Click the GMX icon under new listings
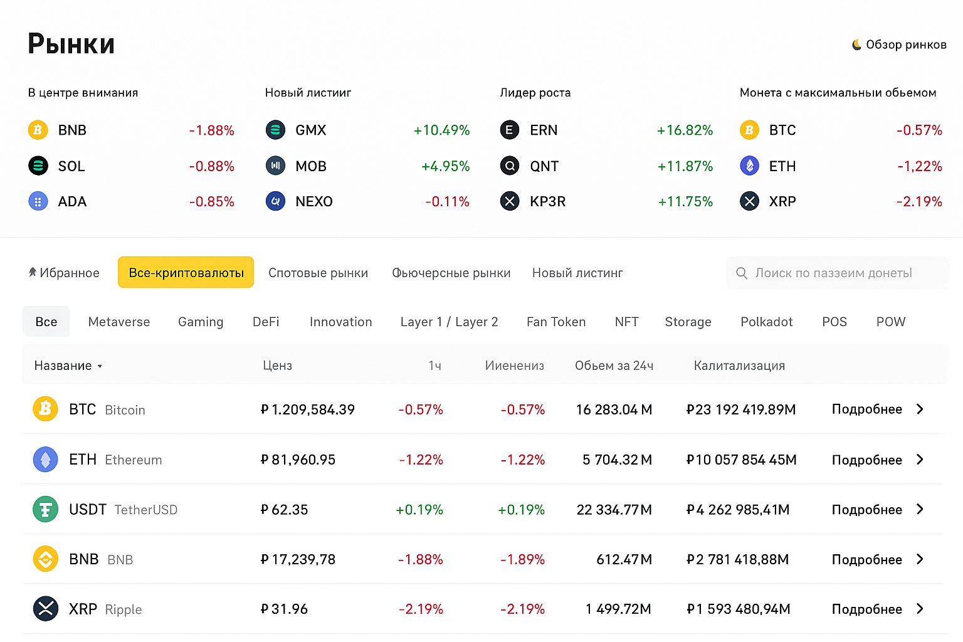This screenshot has width=963, height=642. pyautogui.click(x=275, y=130)
